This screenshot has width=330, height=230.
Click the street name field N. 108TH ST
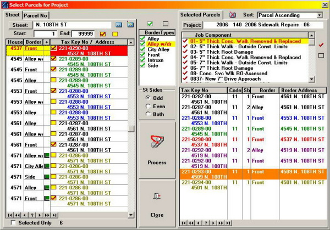coord(72,25)
